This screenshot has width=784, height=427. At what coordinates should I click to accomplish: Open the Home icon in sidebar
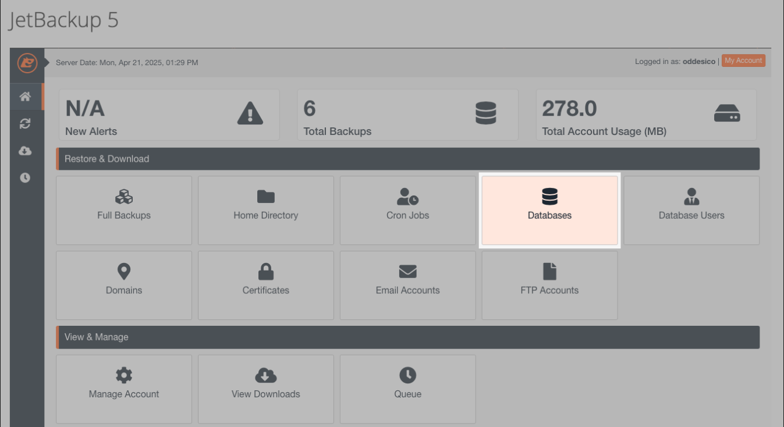pos(25,97)
